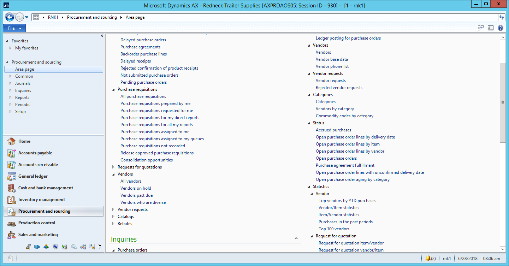Click the colored spheres and cube module icon
The image size is (509, 266).
(46, 247)
